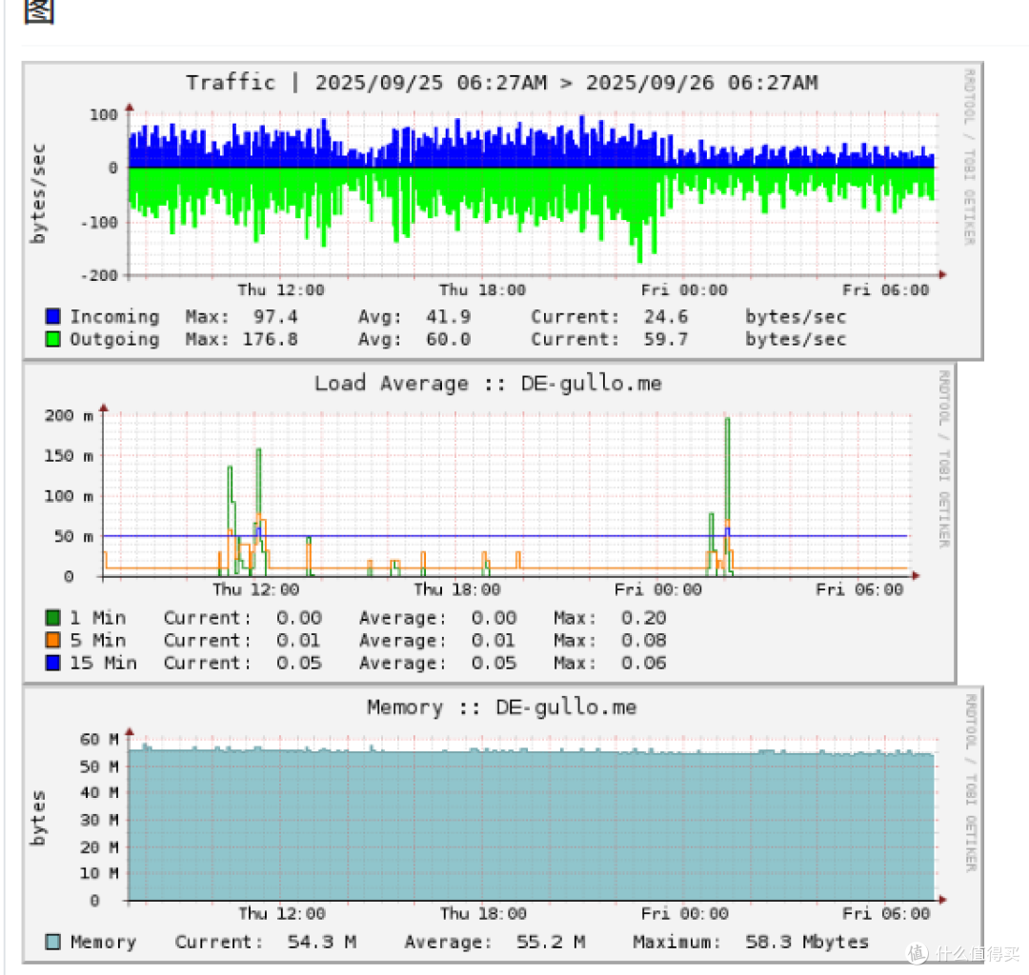This screenshot has width=1029, height=975.
Task: Click the 5 Min Max value 0.08
Action: coord(643,640)
